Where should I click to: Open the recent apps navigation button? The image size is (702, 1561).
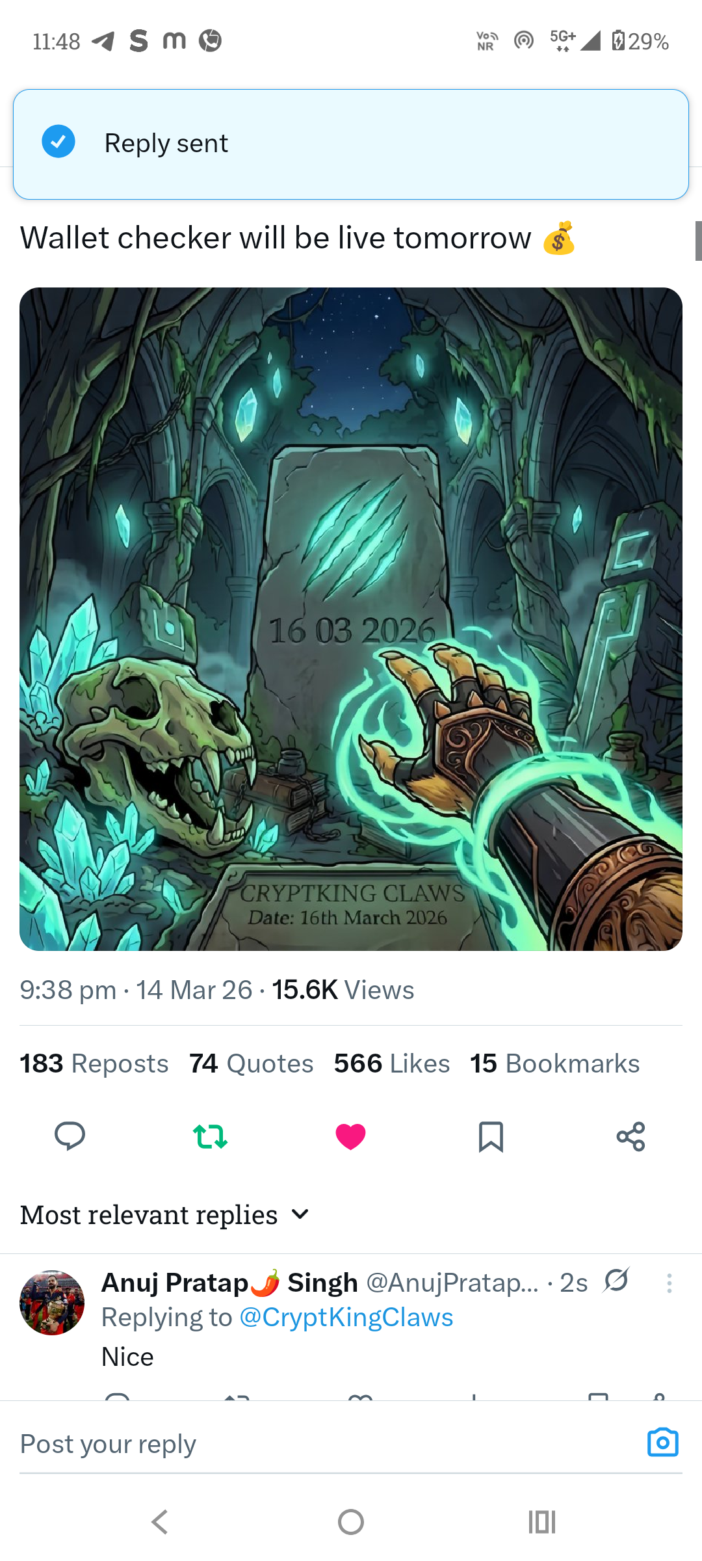[x=542, y=1522]
